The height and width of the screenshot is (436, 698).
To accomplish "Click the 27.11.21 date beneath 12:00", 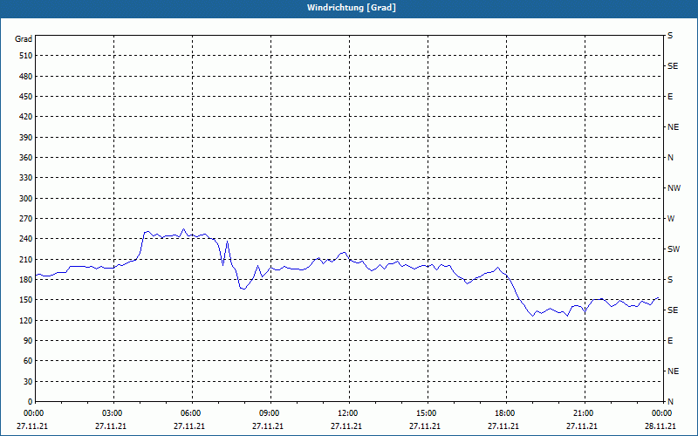I will click(x=346, y=426).
